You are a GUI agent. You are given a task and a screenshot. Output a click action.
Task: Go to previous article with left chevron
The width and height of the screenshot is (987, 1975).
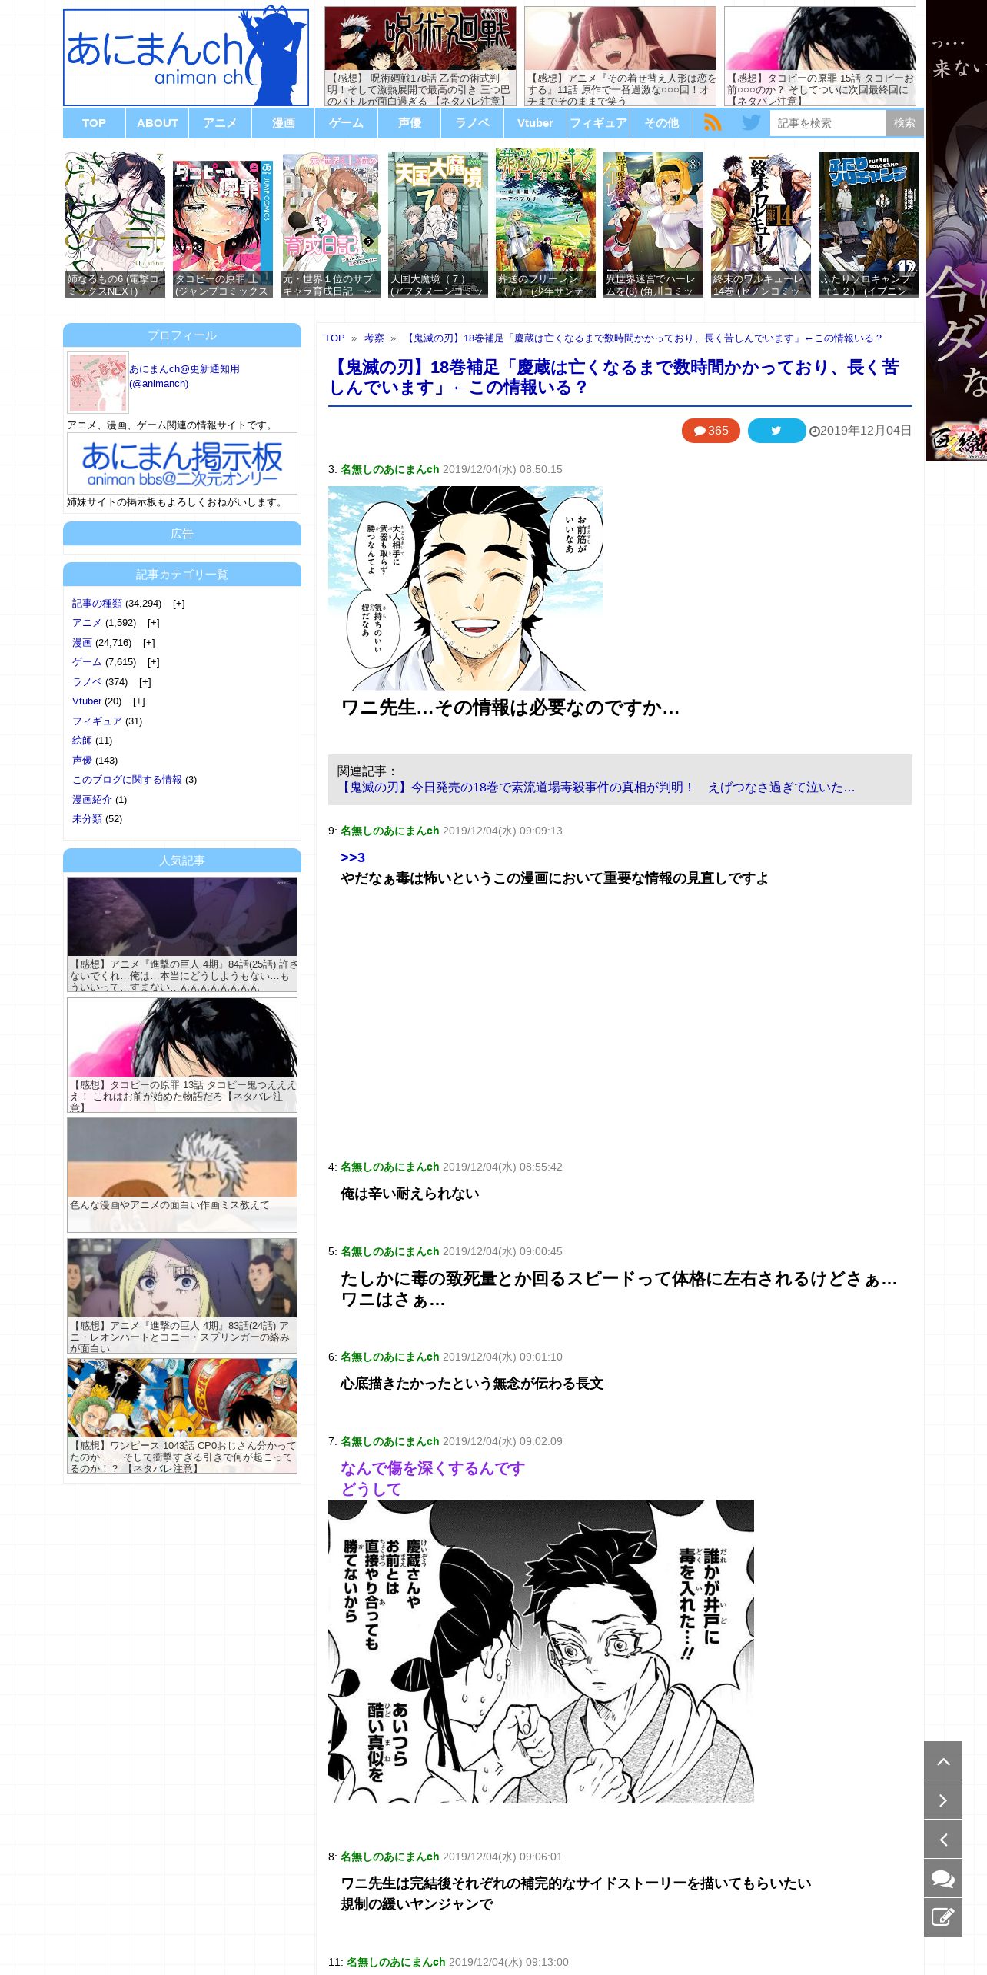(x=943, y=1839)
